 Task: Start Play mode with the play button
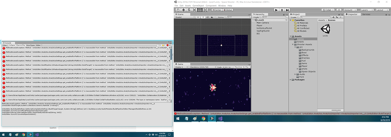[x=276, y=10]
